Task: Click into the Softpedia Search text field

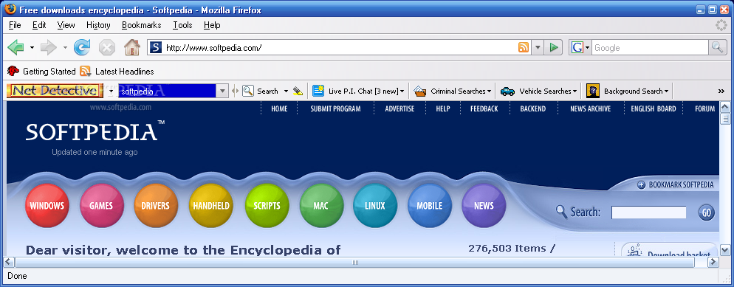Action: point(649,212)
